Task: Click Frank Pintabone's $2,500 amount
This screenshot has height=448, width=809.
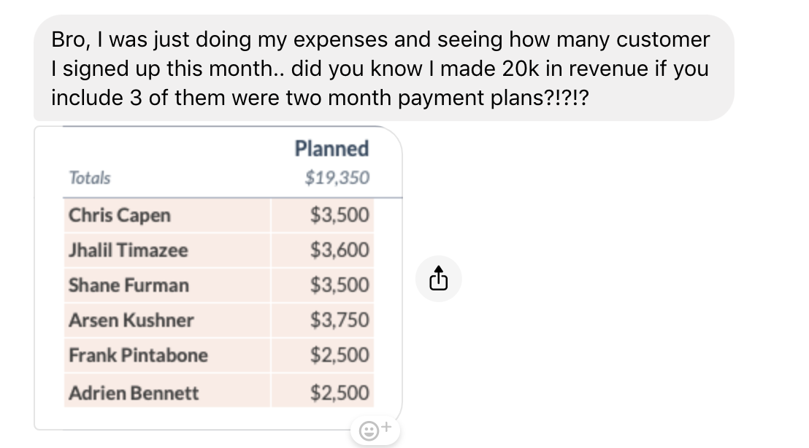Action: click(x=340, y=355)
